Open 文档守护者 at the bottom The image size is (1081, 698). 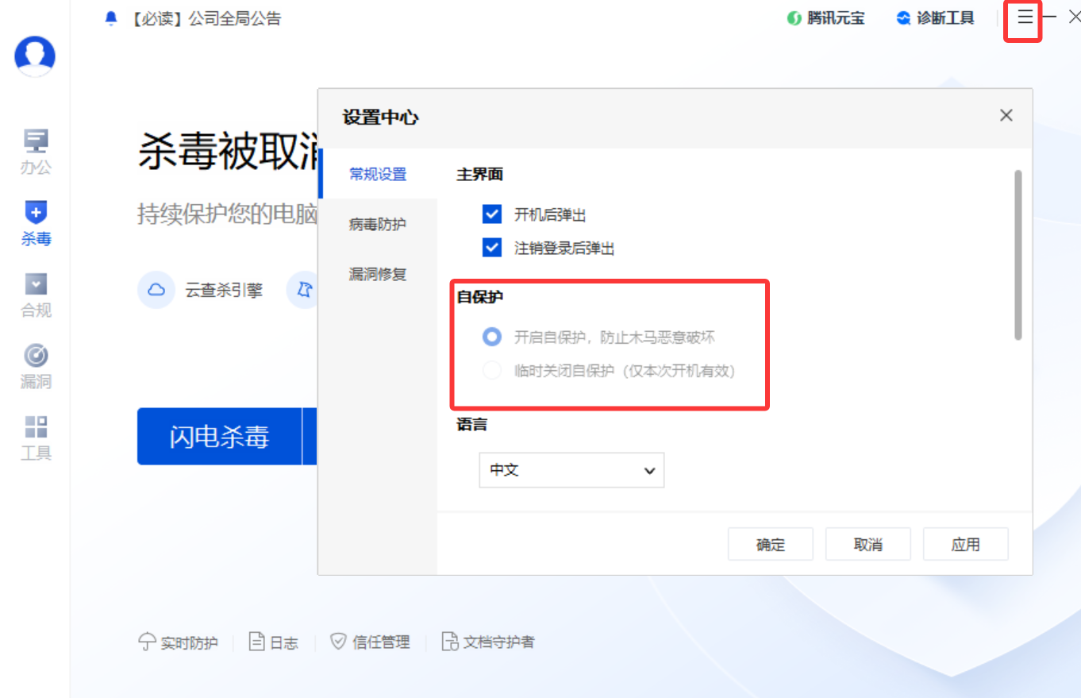488,642
